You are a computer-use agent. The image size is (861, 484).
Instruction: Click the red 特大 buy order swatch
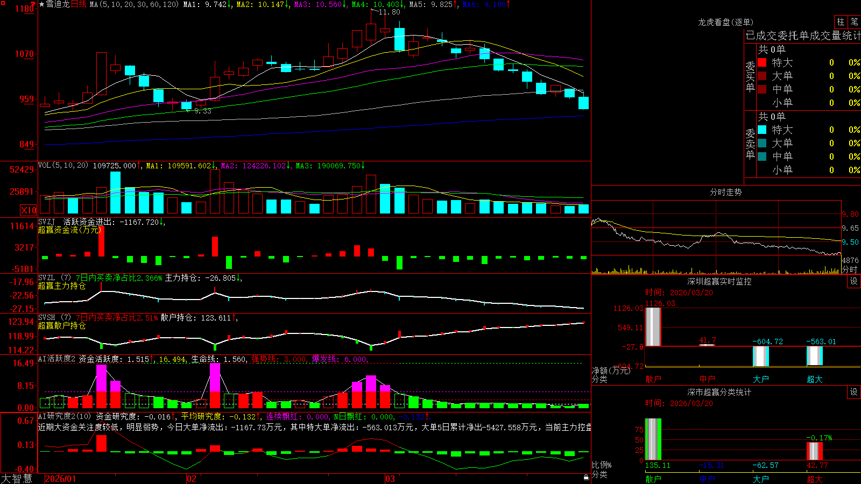tap(762, 62)
